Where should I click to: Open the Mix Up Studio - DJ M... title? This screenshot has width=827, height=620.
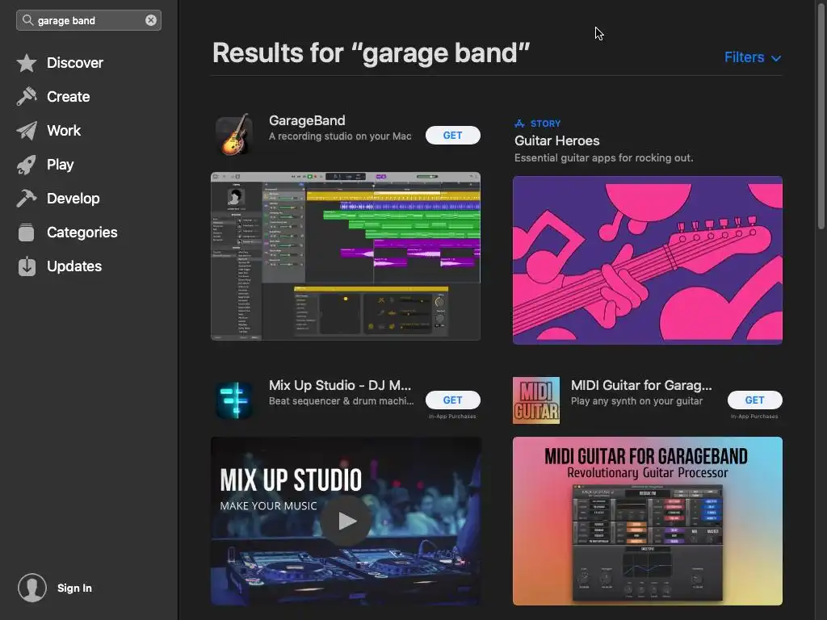point(340,385)
